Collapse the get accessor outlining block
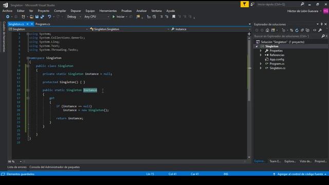The image size is (329, 185). click(28, 98)
